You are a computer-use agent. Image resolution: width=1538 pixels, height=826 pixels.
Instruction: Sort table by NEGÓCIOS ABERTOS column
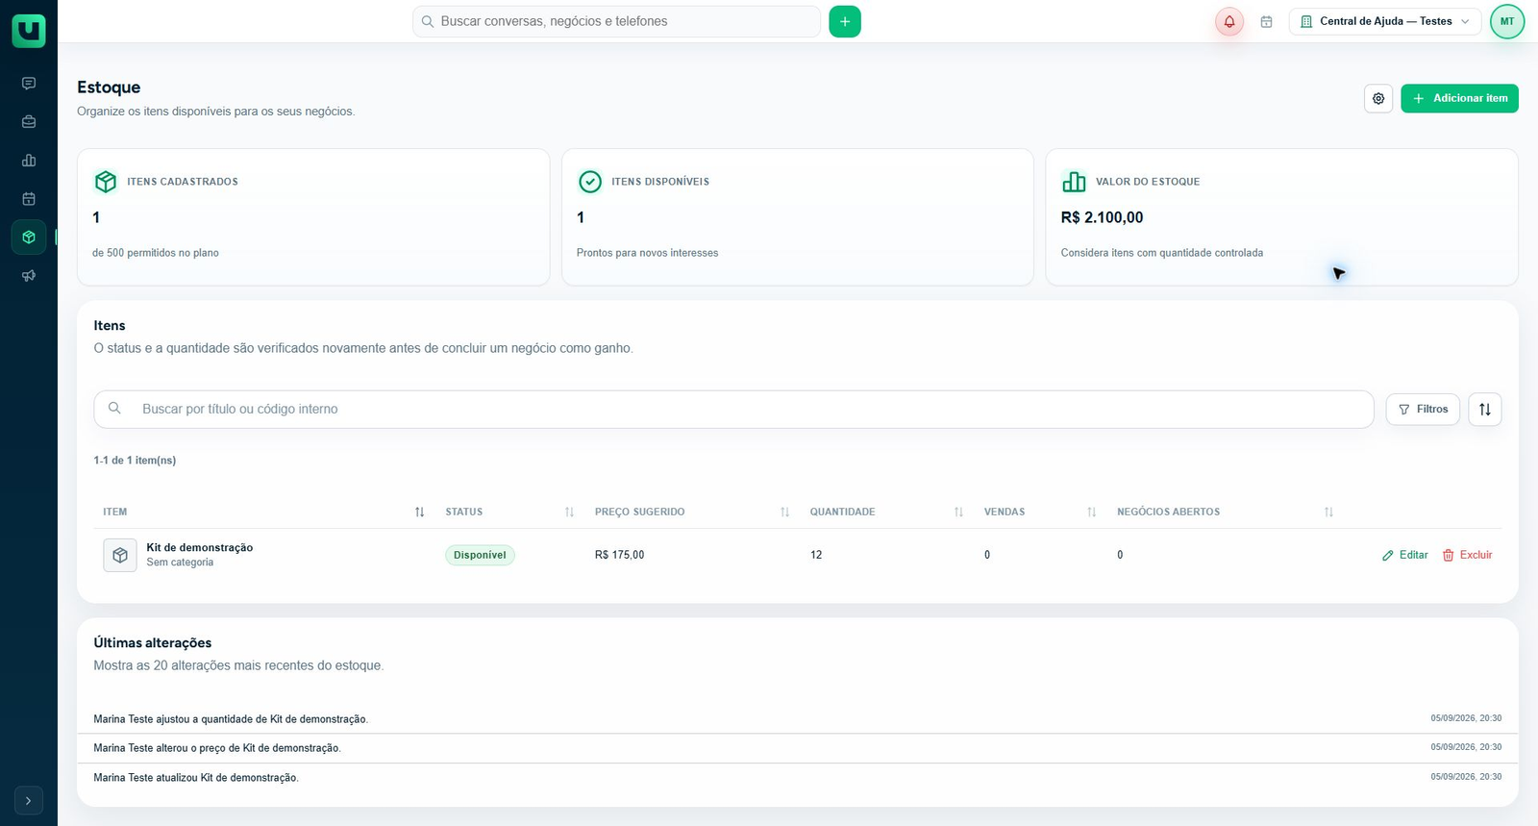1328,513
